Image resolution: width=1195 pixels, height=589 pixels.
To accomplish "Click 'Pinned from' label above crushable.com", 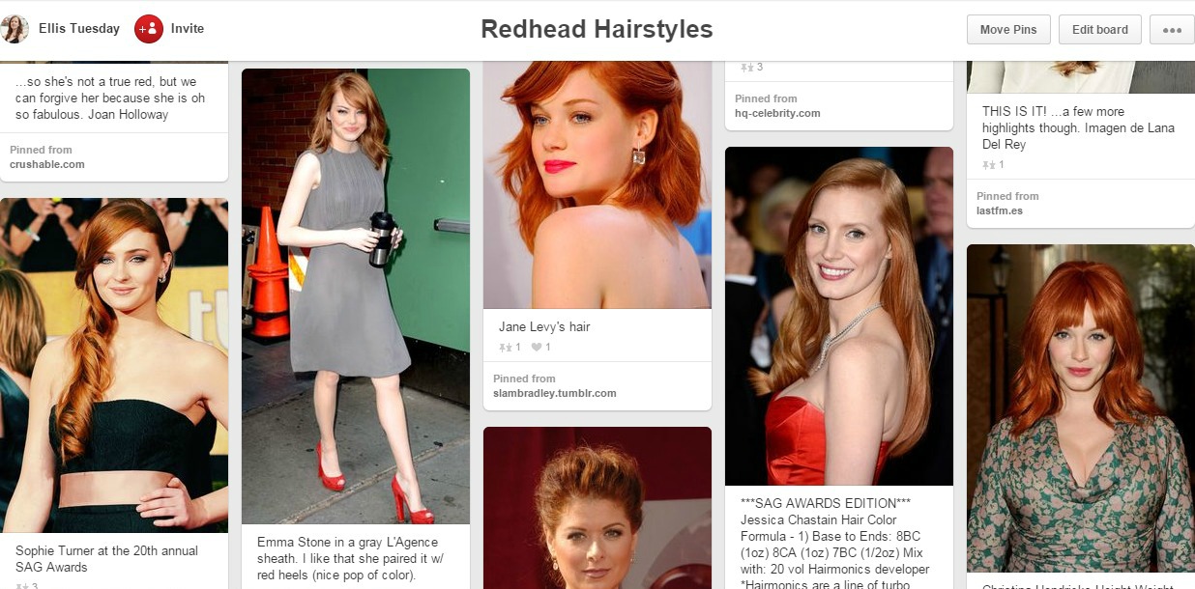I will point(41,150).
